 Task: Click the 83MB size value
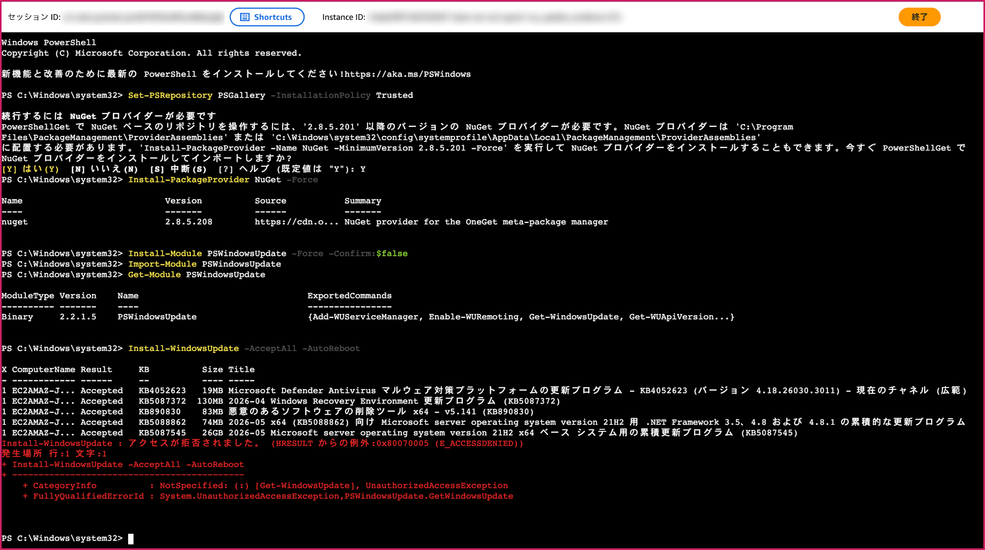tap(212, 412)
